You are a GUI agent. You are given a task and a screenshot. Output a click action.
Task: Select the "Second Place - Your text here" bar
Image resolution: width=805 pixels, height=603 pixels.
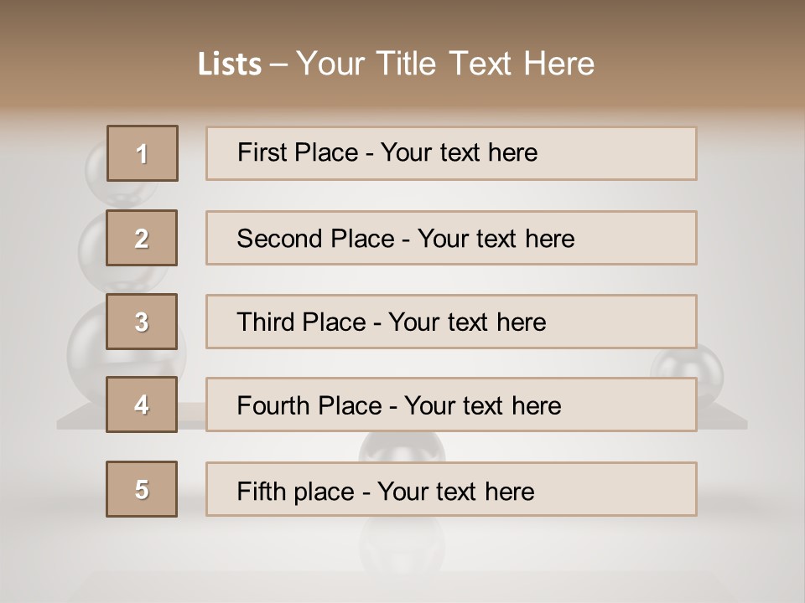pyautogui.click(x=451, y=238)
